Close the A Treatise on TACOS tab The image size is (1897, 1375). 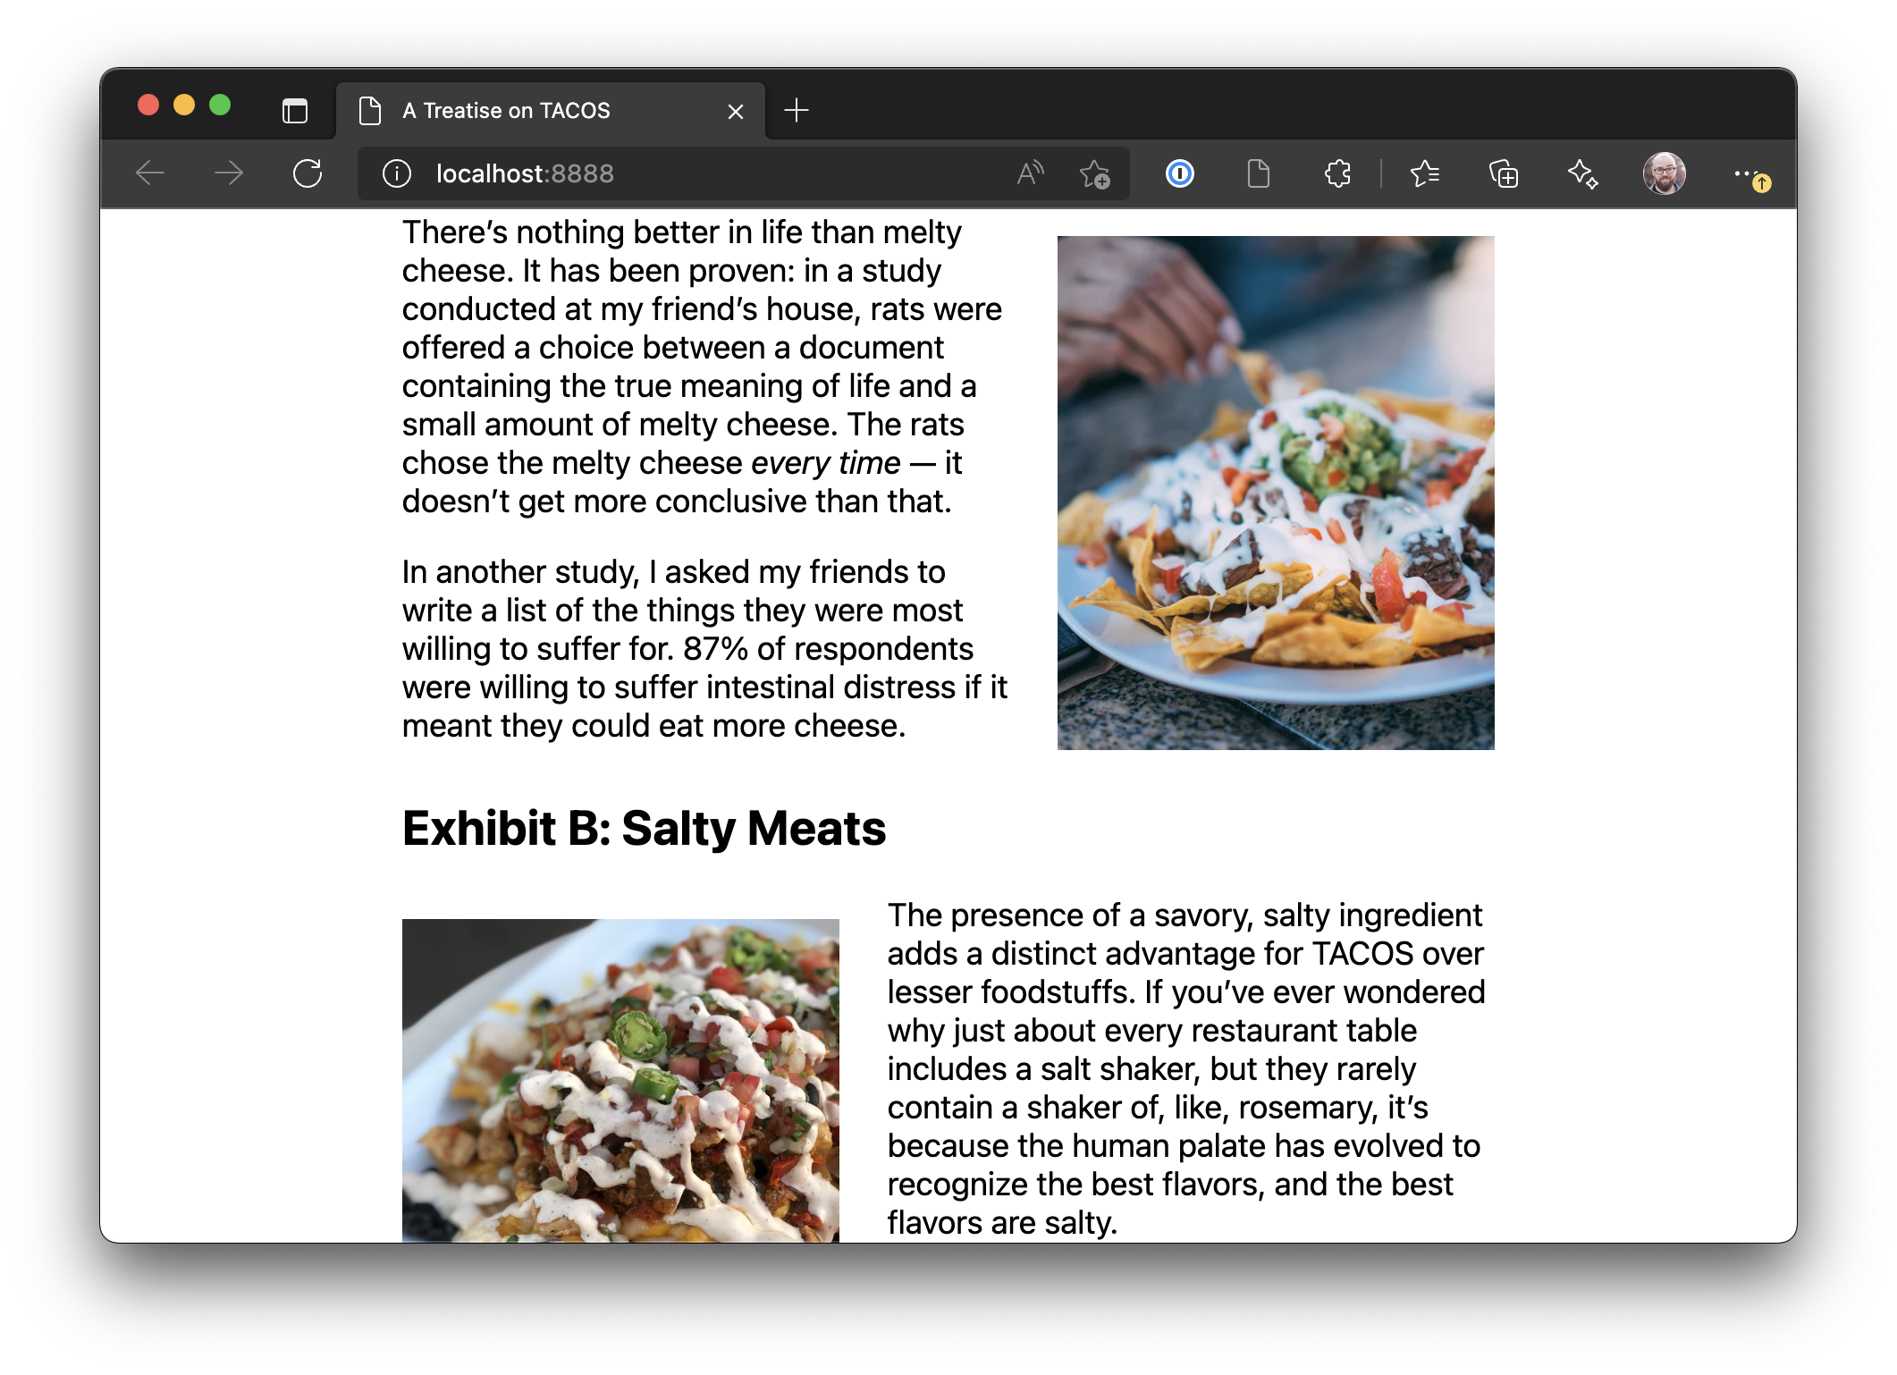coord(735,111)
